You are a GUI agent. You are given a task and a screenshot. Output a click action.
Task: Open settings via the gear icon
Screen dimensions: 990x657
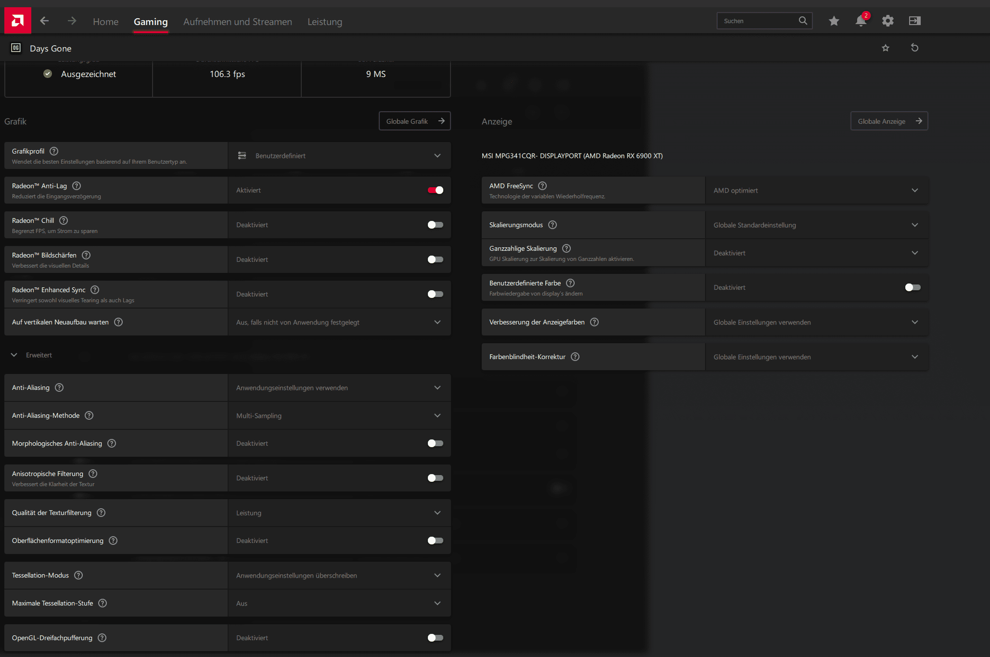pyautogui.click(x=887, y=21)
